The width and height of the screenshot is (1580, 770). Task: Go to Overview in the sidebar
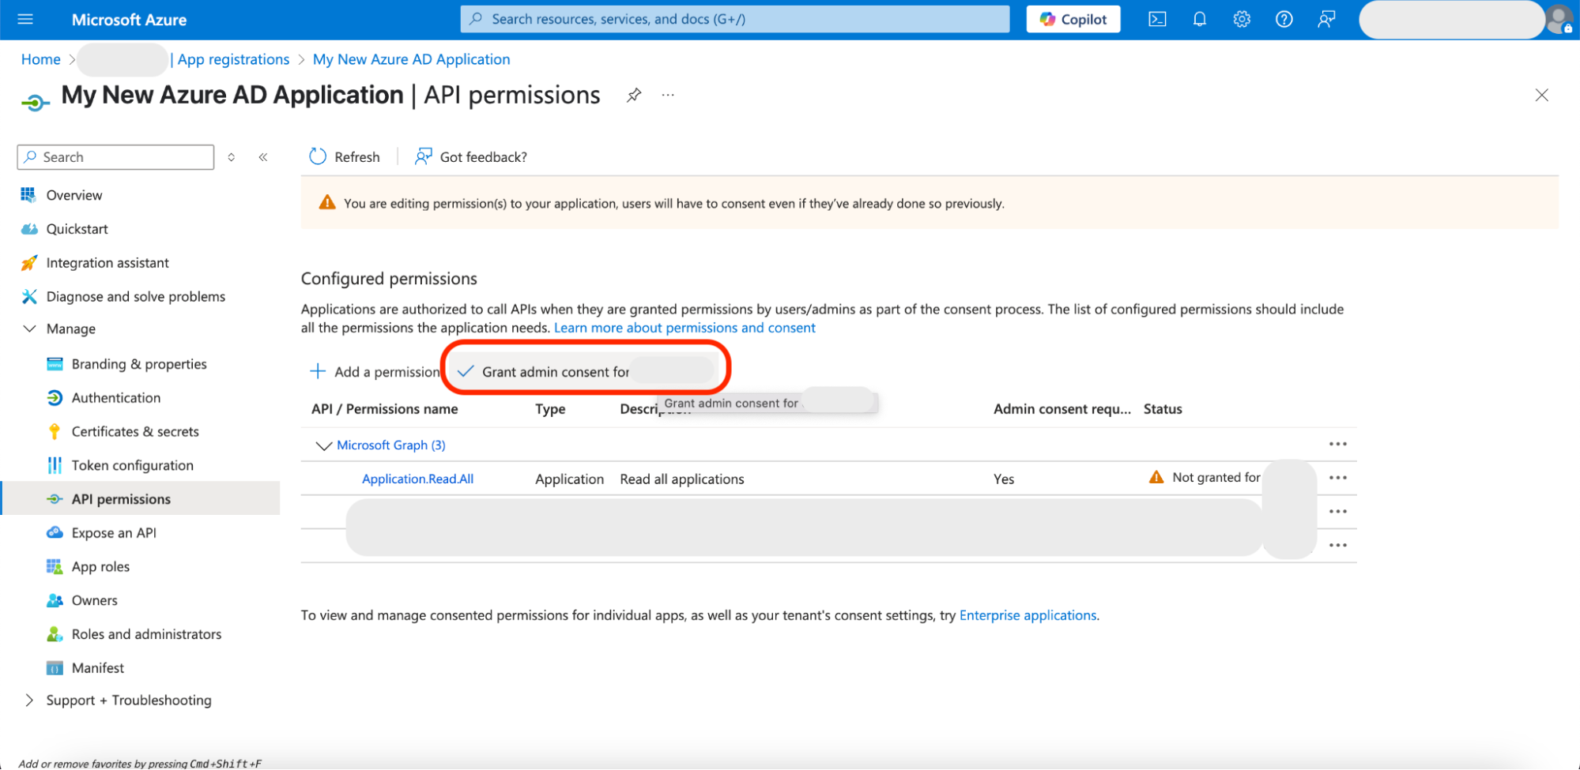[x=74, y=195]
